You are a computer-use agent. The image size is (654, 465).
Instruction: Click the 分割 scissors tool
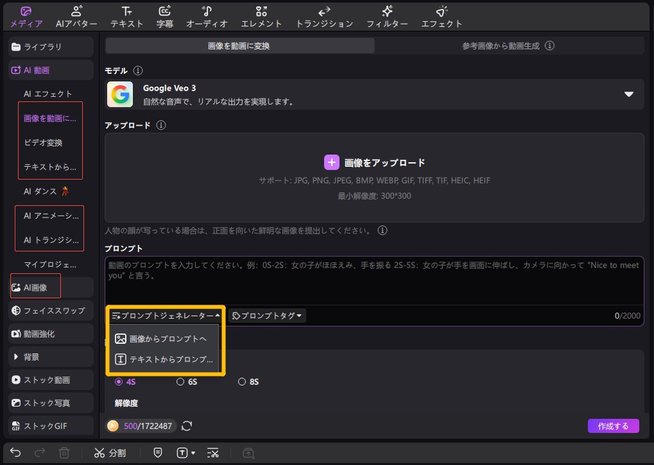[x=110, y=453]
